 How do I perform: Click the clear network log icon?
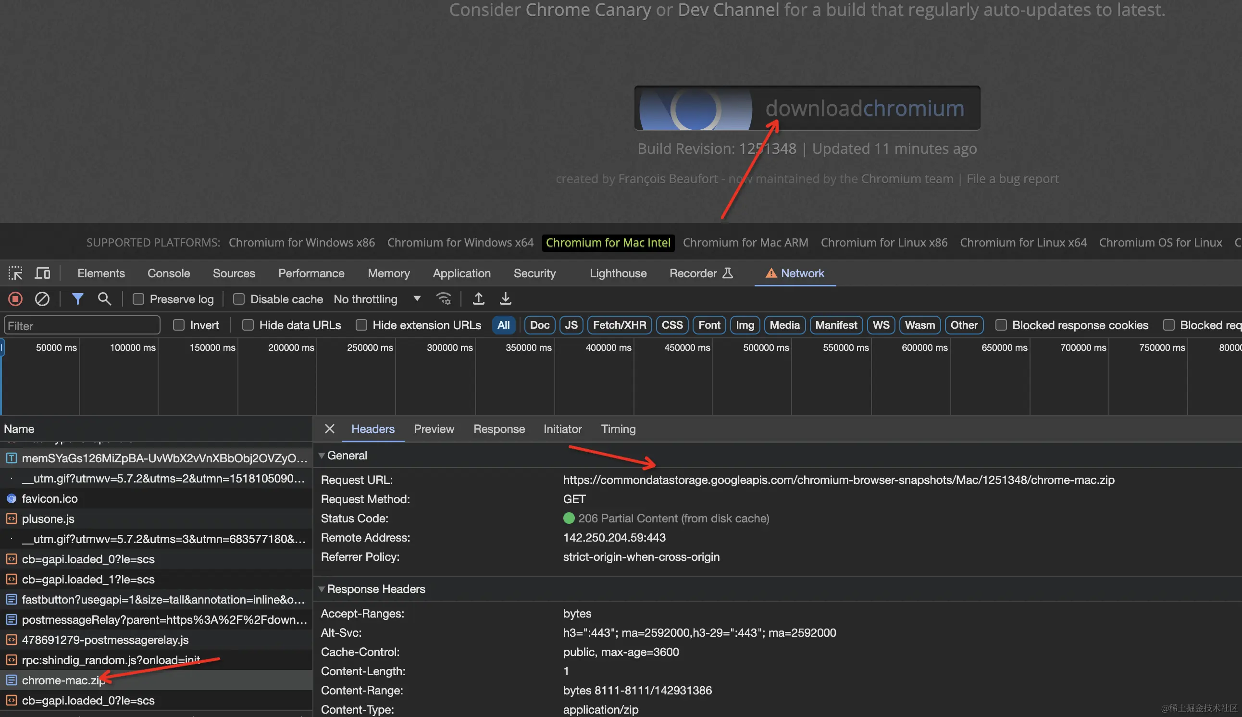pos(42,299)
